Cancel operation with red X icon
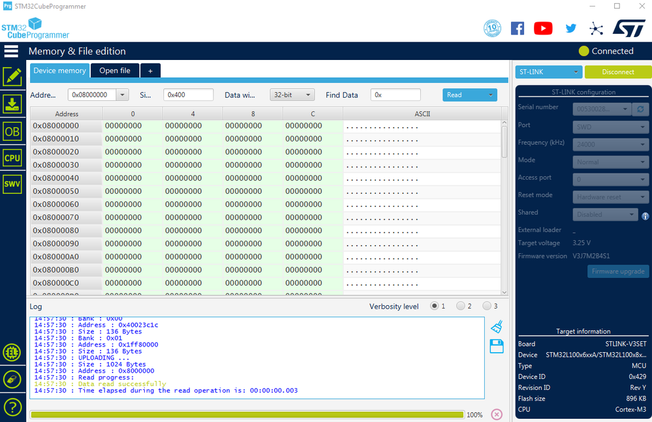 497,414
